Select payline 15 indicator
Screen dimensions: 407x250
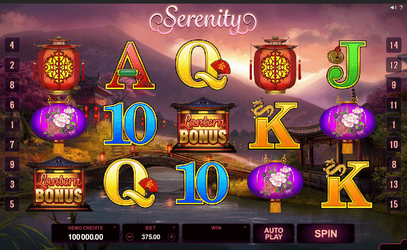[x=394, y=204]
